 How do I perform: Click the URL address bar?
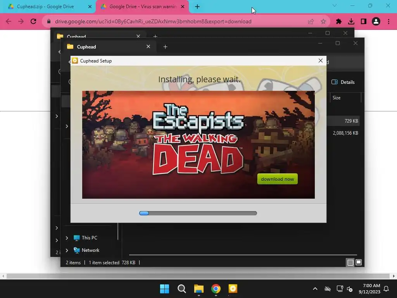pyautogui.click(x=153, y=22)
